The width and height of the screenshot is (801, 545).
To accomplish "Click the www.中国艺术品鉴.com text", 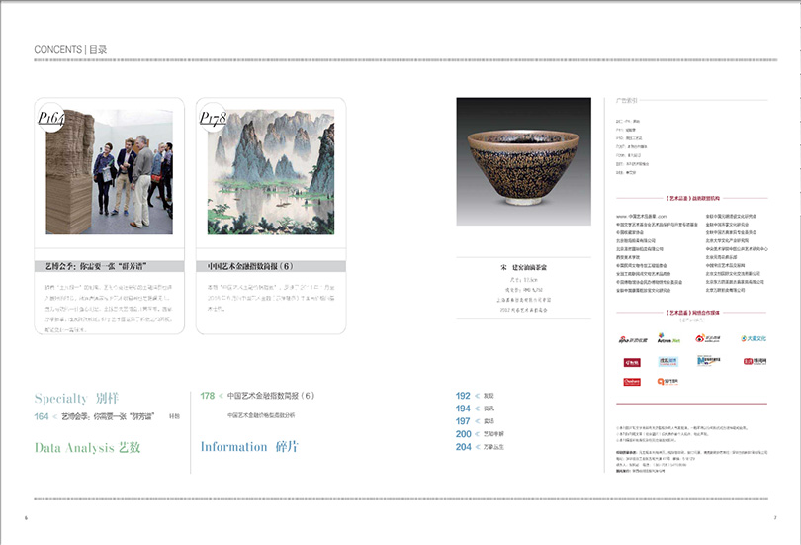I will 641,216.
